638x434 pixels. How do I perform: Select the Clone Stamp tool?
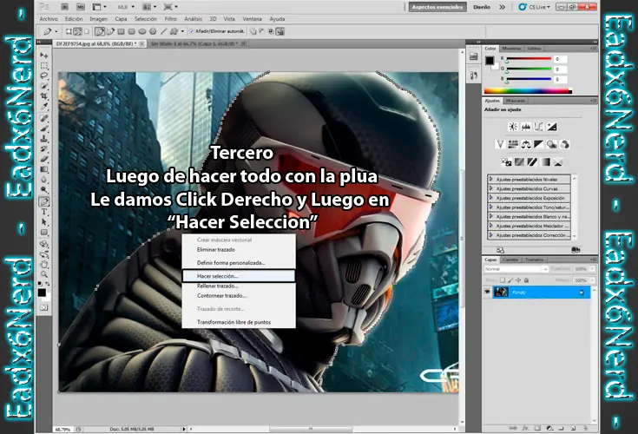click(44, 139)
